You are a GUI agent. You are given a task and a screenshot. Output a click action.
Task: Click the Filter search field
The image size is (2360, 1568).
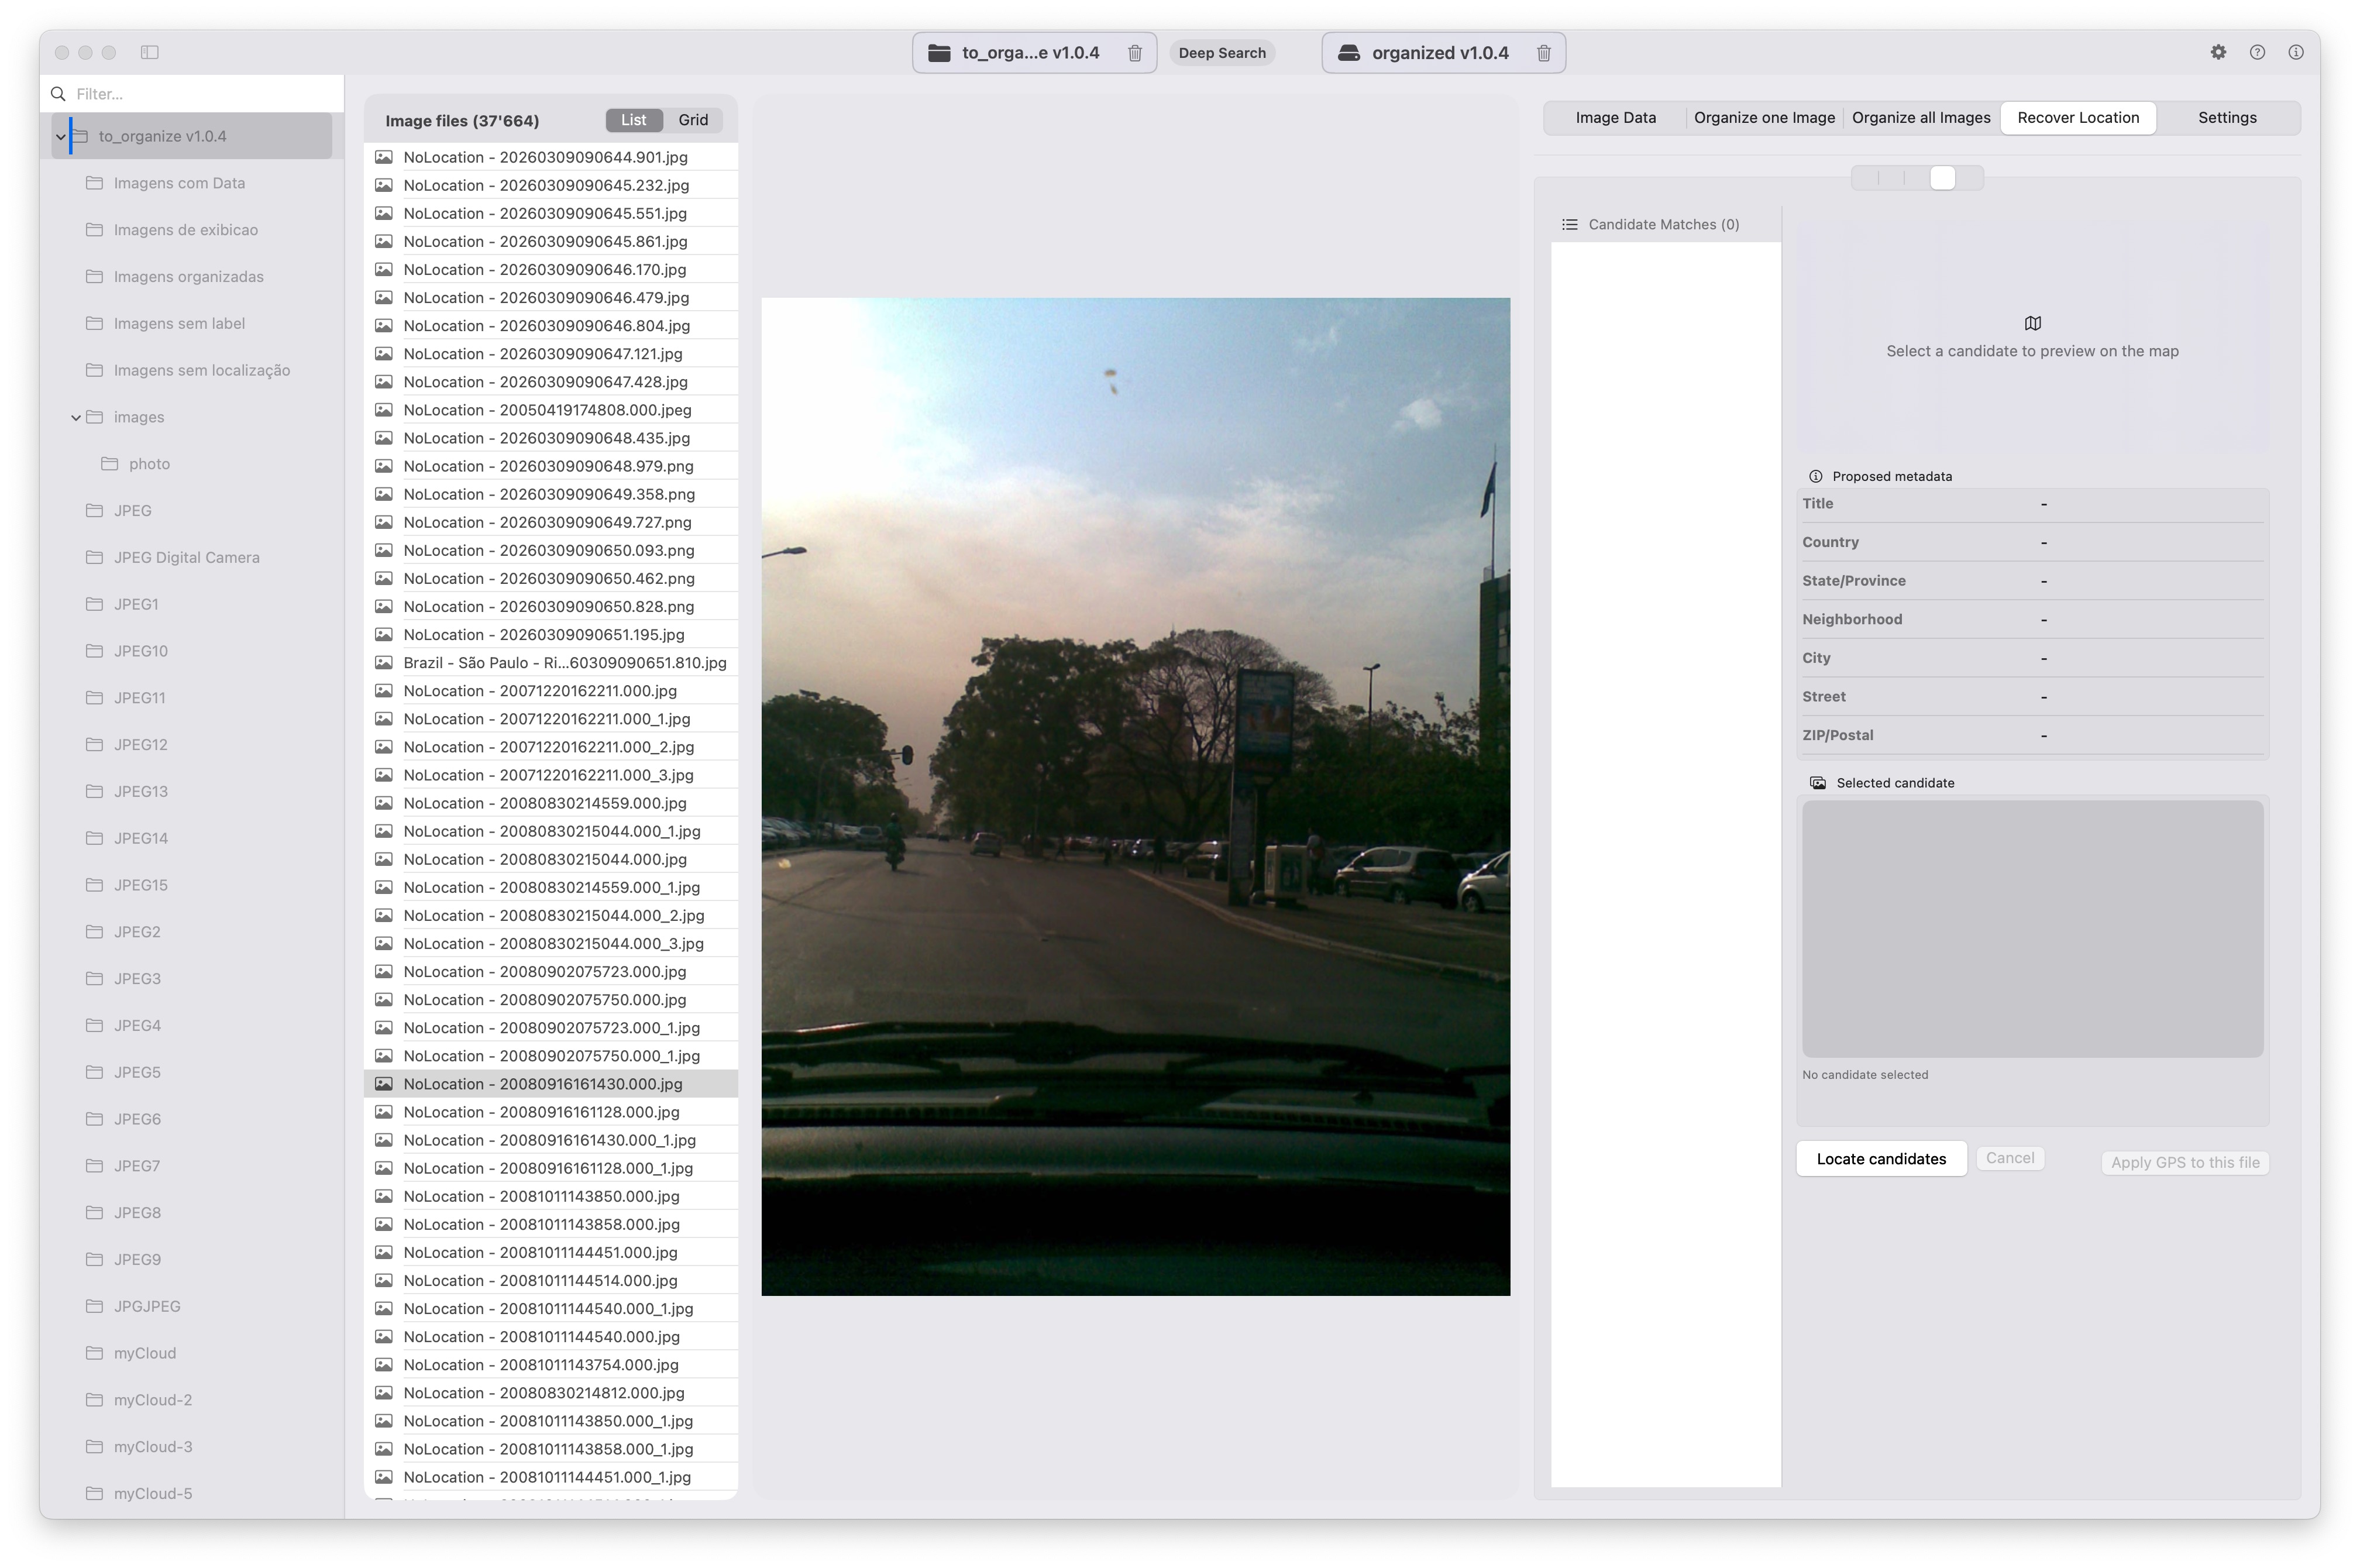click(x=200, y=94)
